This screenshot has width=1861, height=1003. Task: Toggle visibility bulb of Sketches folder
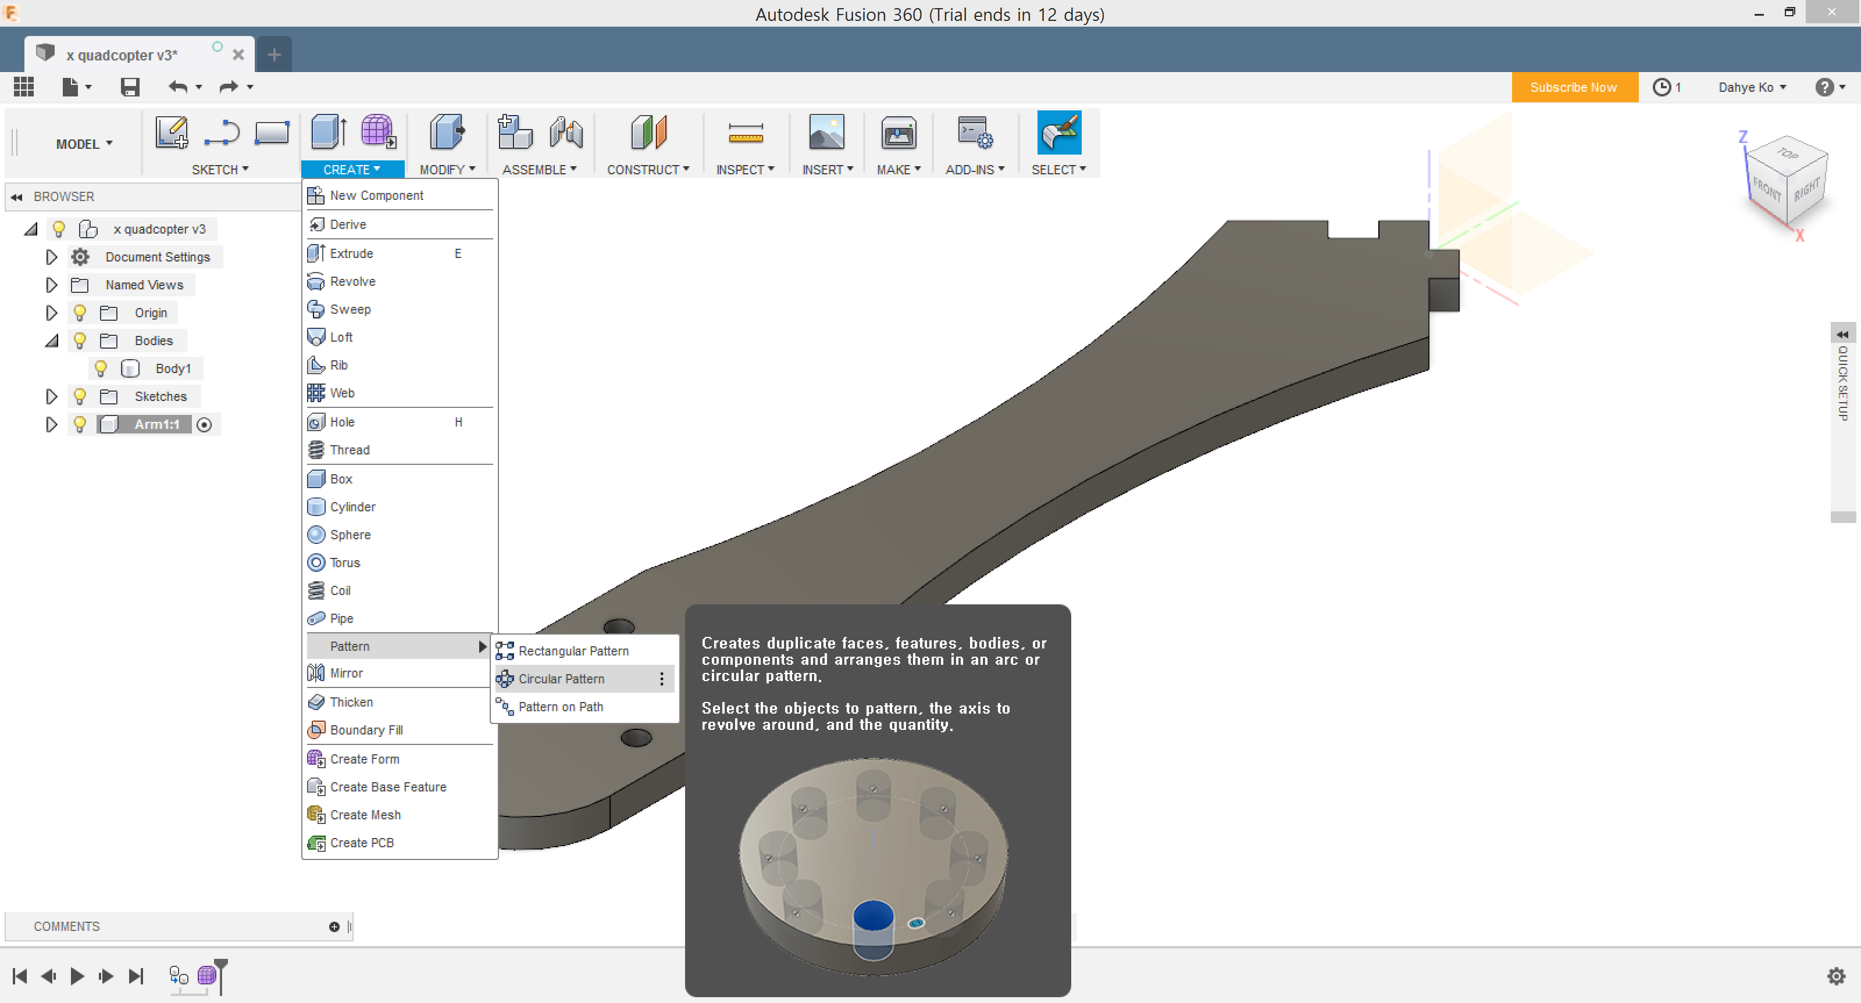pyautogui.click(x=80, y=396)
